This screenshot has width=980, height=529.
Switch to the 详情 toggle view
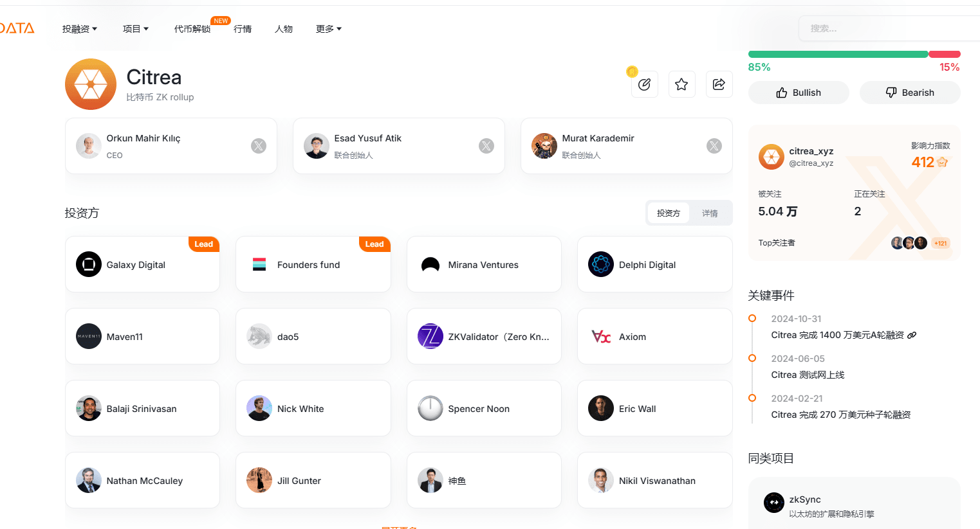tap(710, 213)
